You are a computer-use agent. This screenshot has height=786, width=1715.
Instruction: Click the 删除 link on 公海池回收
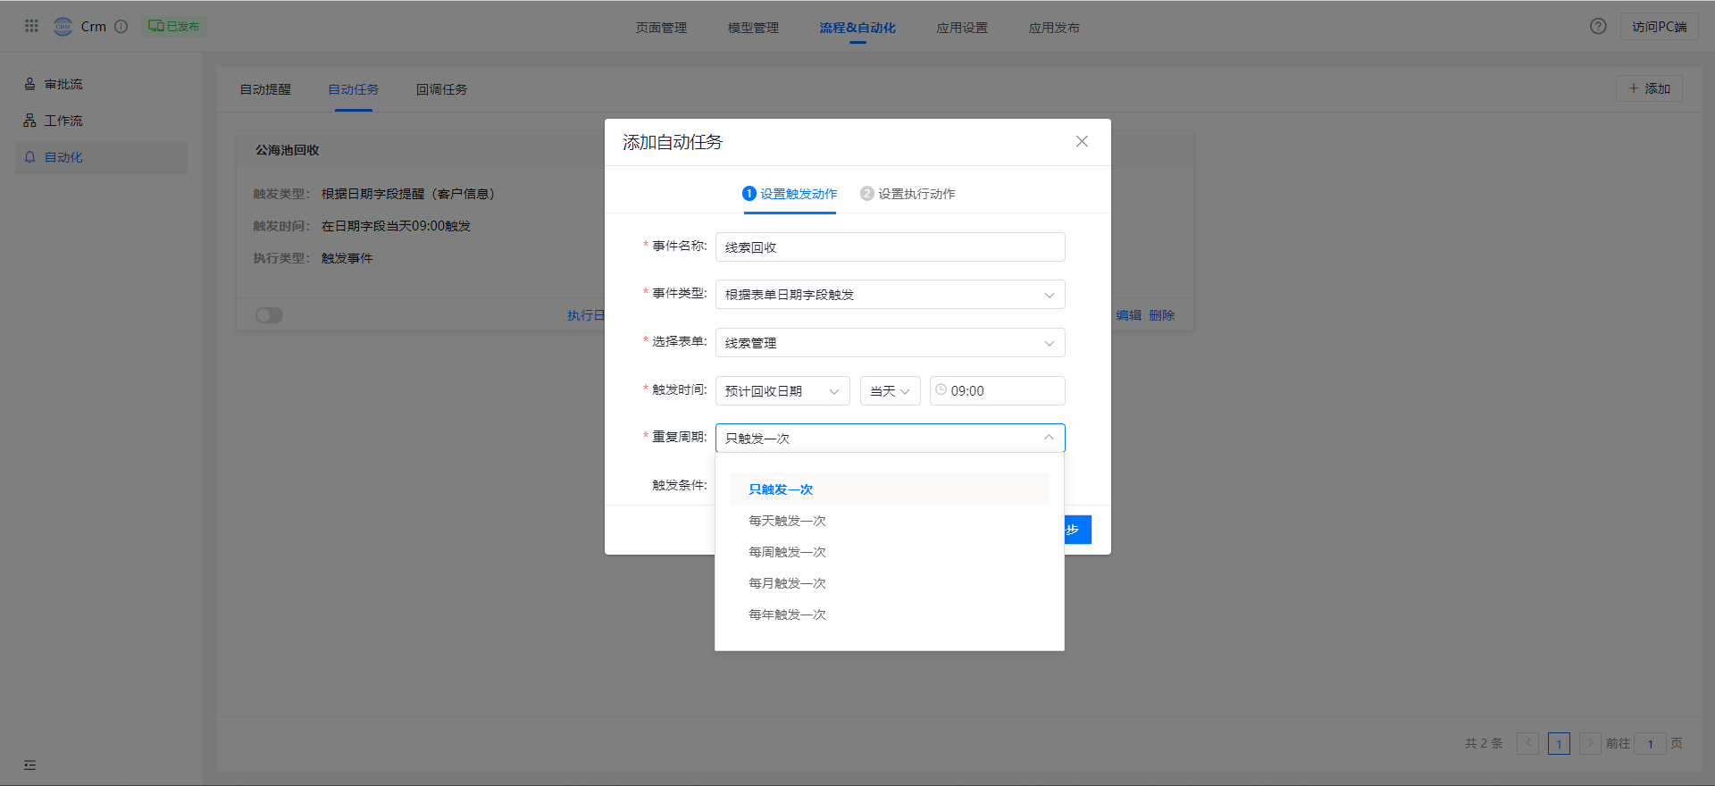tap(1161, 315)
